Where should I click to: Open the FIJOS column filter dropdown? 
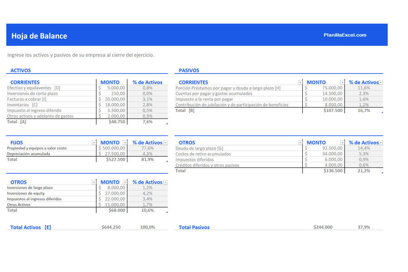[94, 142]
